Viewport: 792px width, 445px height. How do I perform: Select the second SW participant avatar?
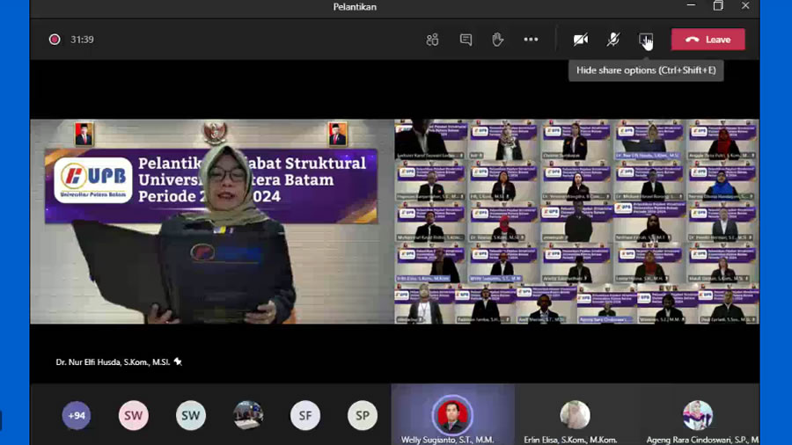[x=191, y=415]
